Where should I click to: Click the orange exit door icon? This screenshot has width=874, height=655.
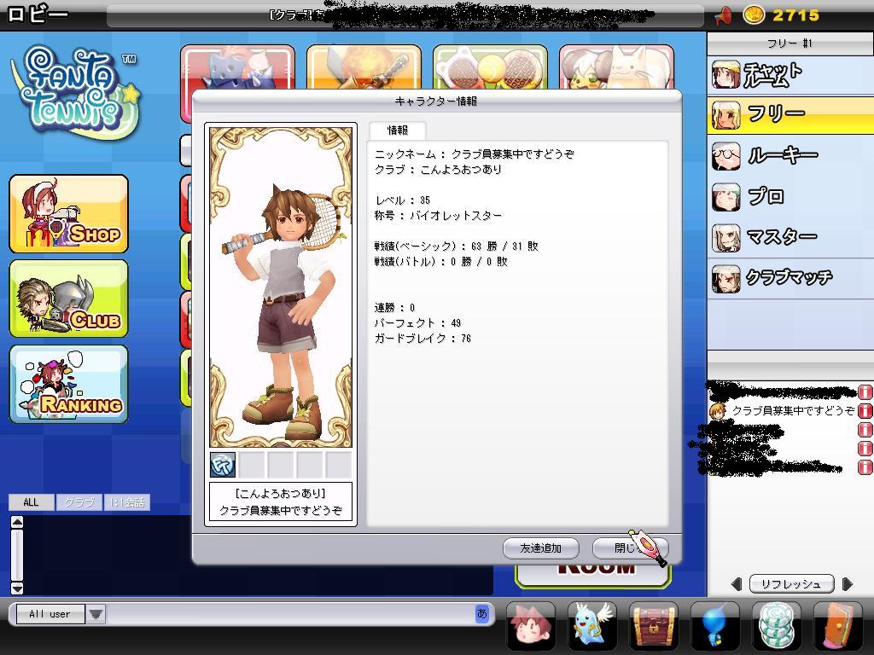837,626
